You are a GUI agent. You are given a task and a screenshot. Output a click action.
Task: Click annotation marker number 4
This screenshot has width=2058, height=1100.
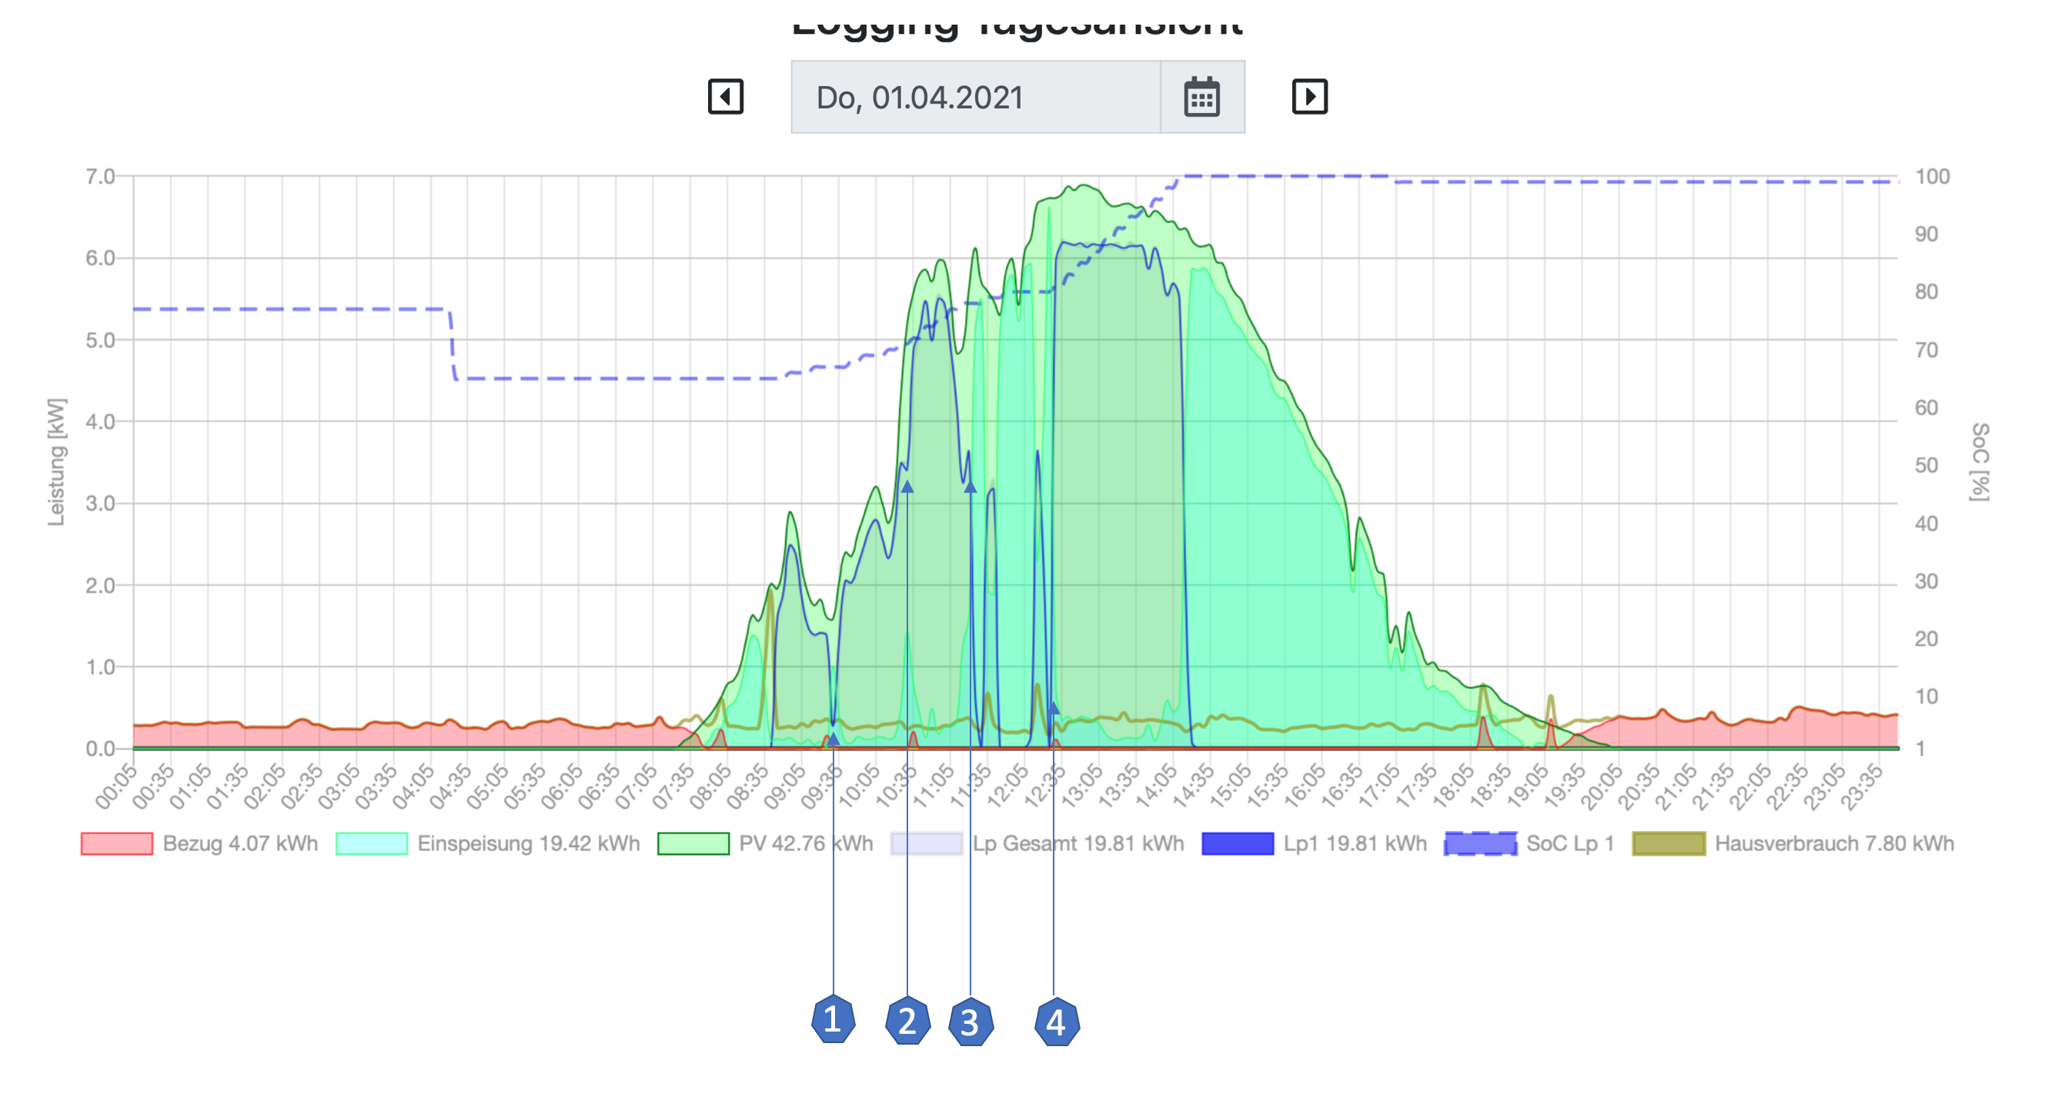[x=1056, y=1022]
